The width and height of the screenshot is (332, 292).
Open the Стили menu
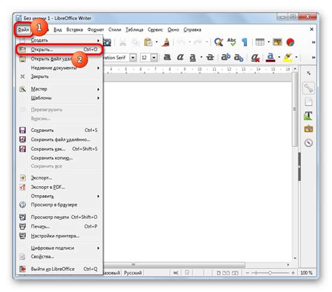tap(114, 29)
